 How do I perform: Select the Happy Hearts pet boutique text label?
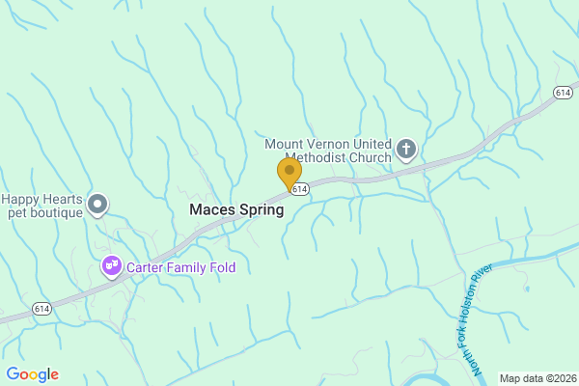click(x=42, y=206)
